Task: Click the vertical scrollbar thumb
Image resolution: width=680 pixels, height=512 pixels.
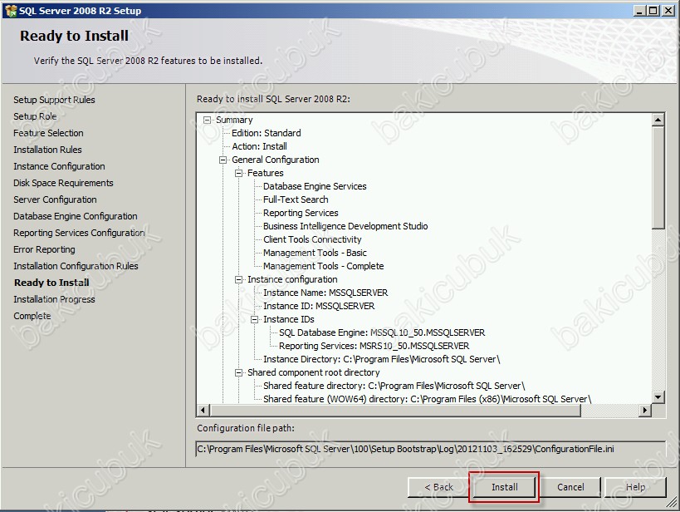Action: (x=658, y=177)
